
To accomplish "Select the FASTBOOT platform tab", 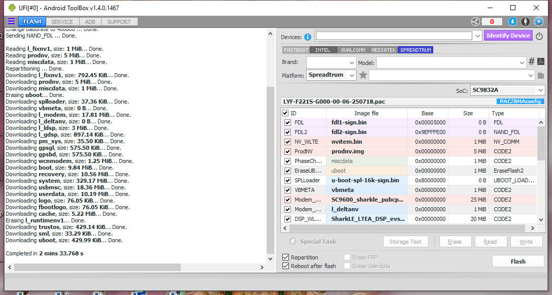I will 296,50.
